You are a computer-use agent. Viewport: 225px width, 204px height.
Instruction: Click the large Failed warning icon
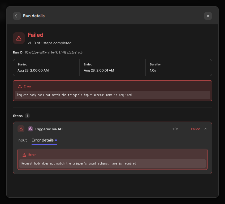tap(19, 38)
